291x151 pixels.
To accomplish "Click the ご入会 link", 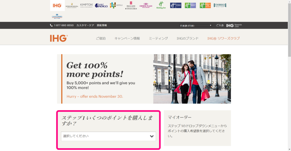I will point(220,25).
